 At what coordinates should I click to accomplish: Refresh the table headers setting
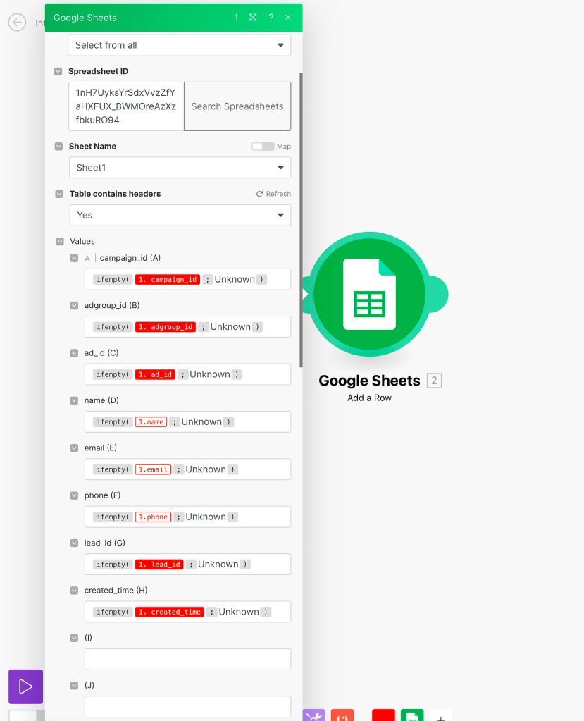pyautogui.click(x=273, y=193)
